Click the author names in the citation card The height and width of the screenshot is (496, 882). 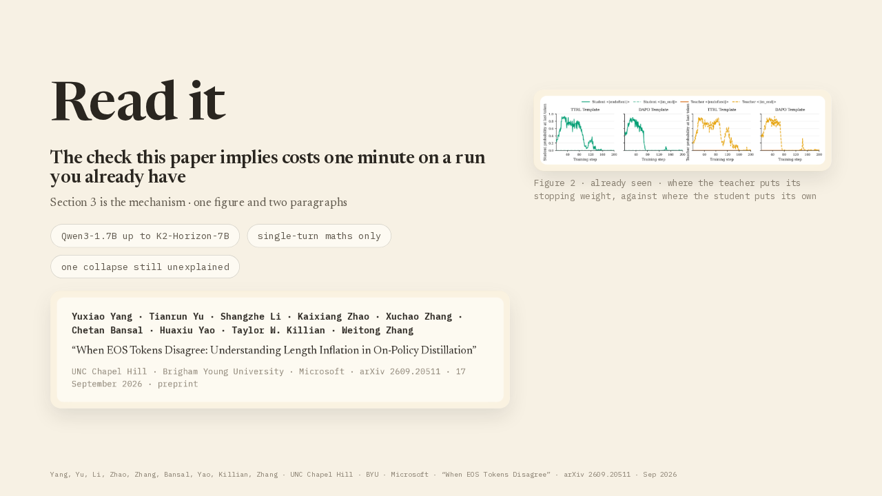tap(267, 323)
